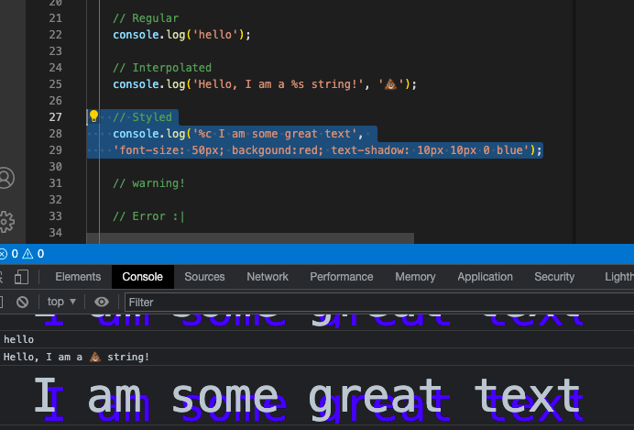Click the 'hello' console log entry
Image resolution: width=634 pixels, height=430 pixels.
tap(18, 339)
